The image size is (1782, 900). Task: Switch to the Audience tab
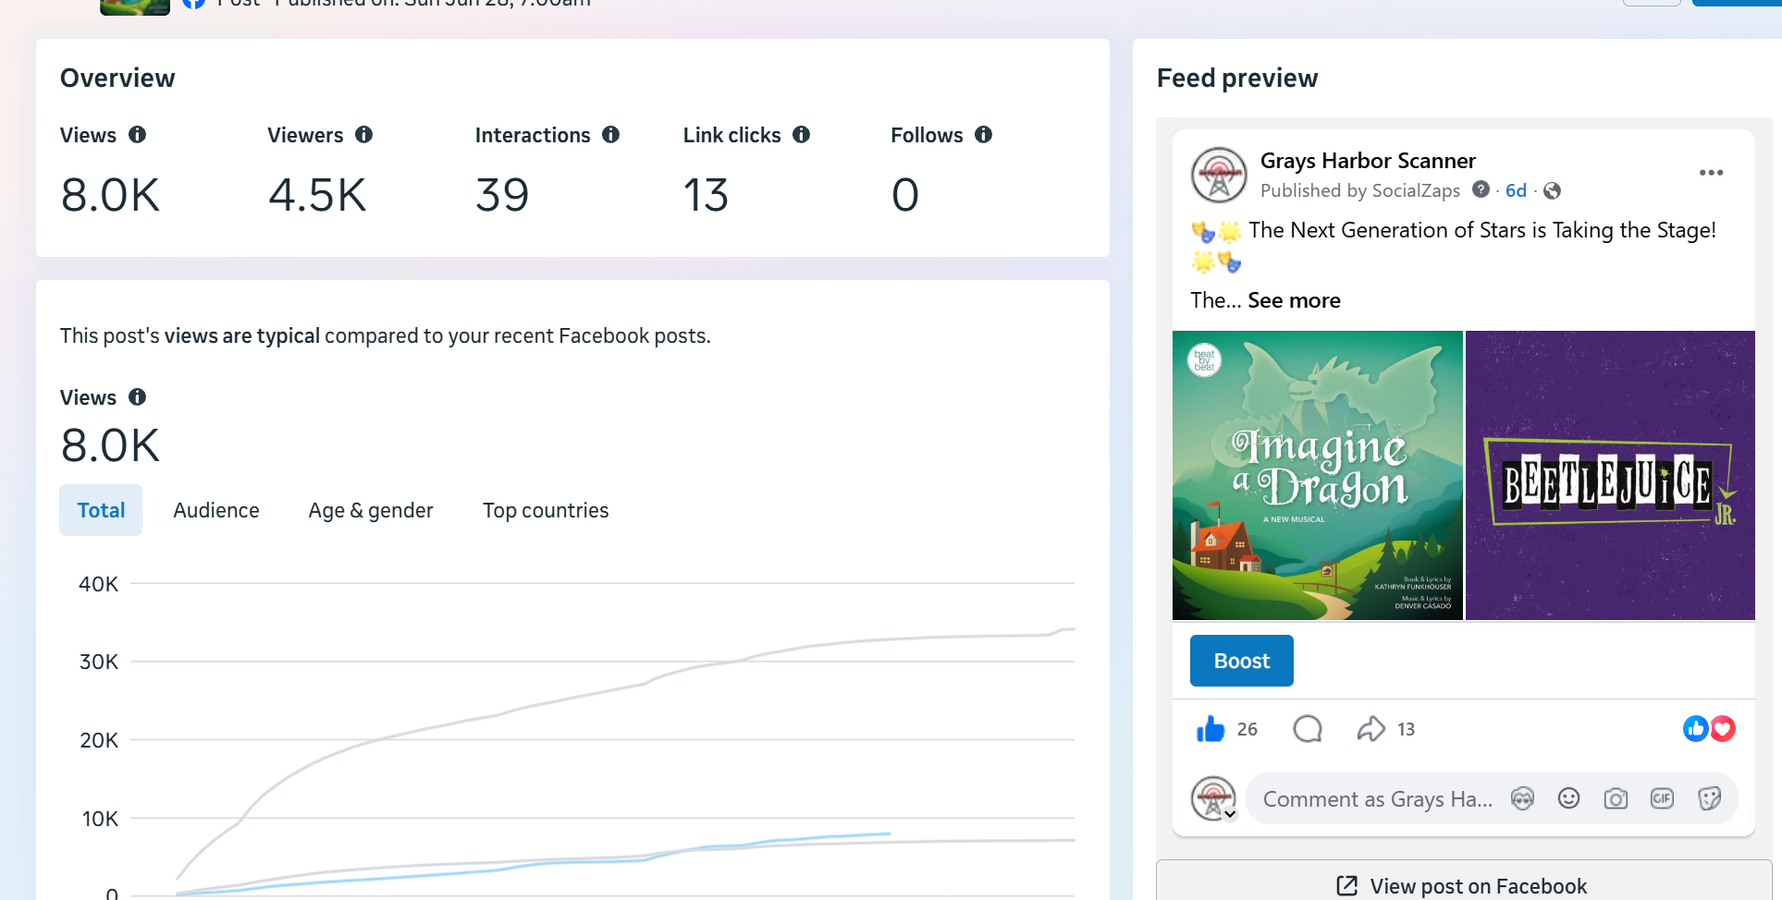click(x=216, y=510)
